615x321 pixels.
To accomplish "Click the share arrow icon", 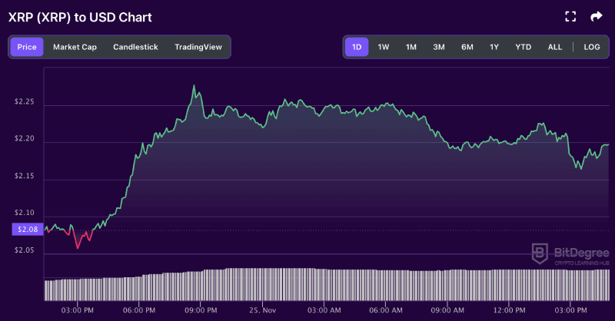I will [x=597, y=16].
